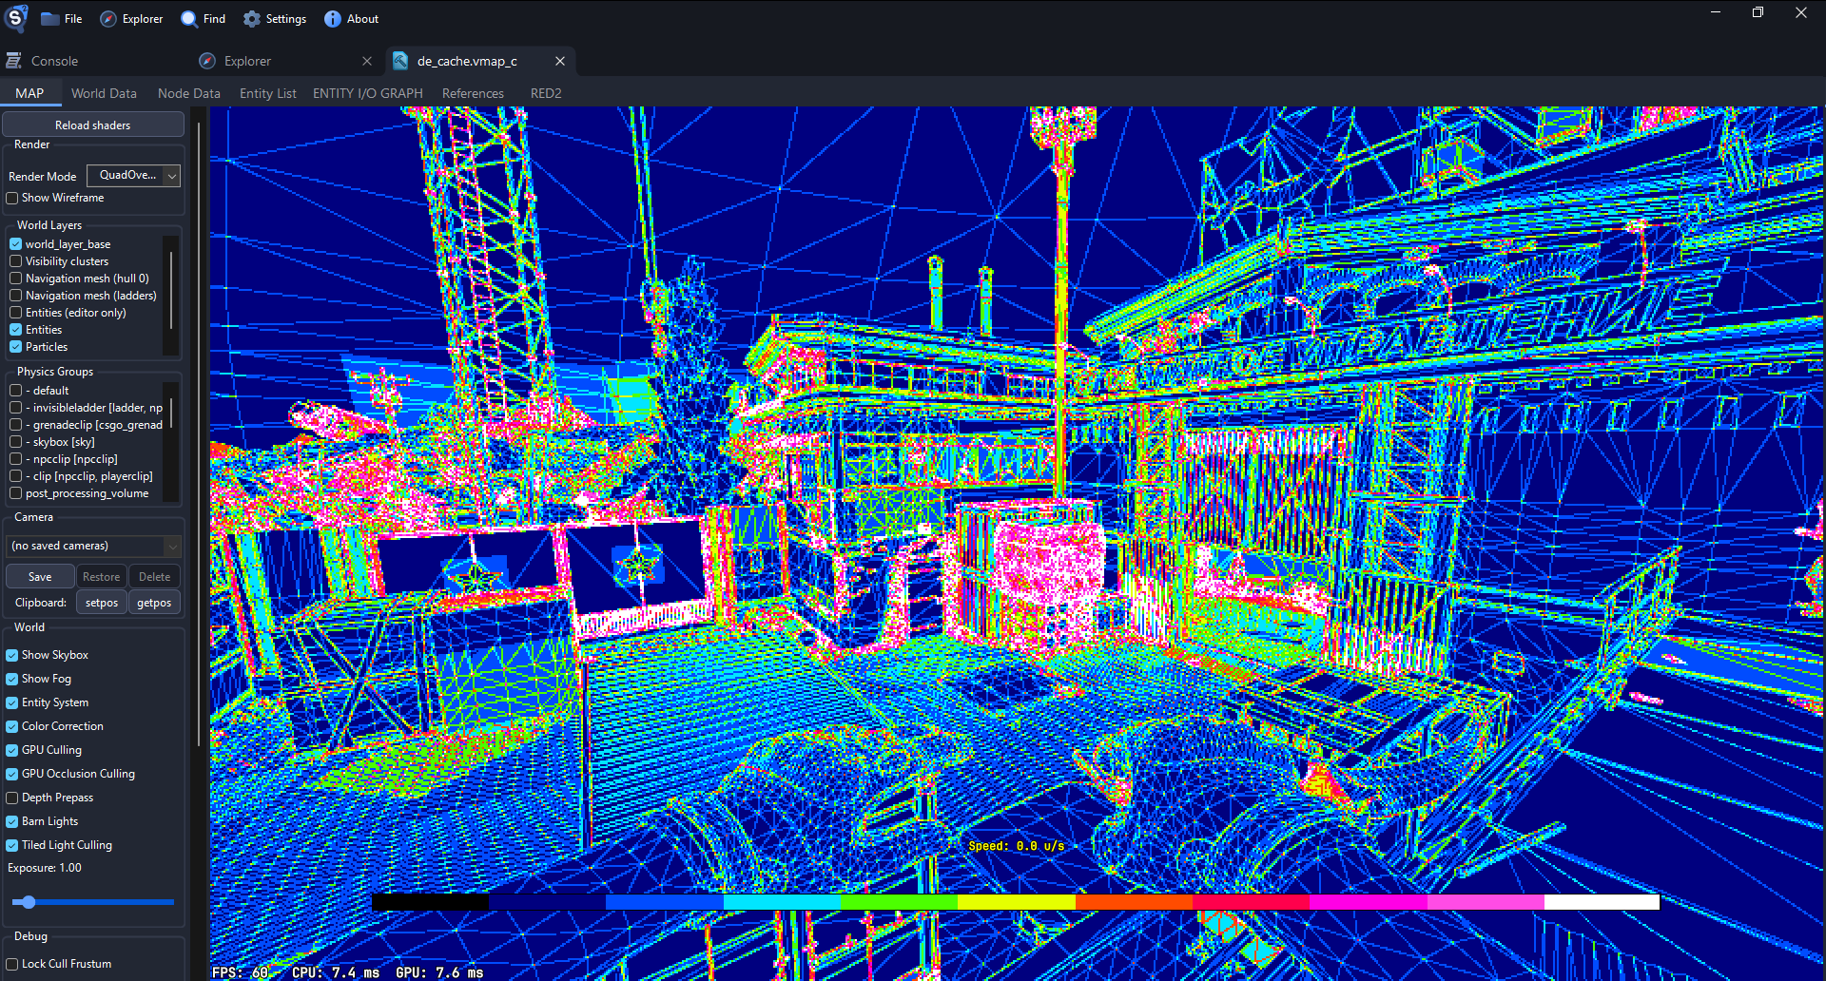Toggle Navigation mesh (hull 0) checkbox
1826x981 pixels.
tap(16, 279)
